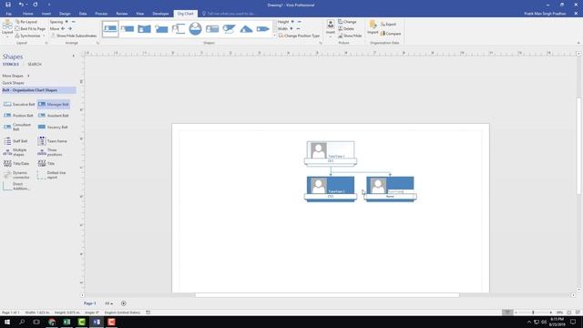The height and width of the screenshot is (328, 583).
Task: Toggle picture Show/Hide
Action: 350,36
